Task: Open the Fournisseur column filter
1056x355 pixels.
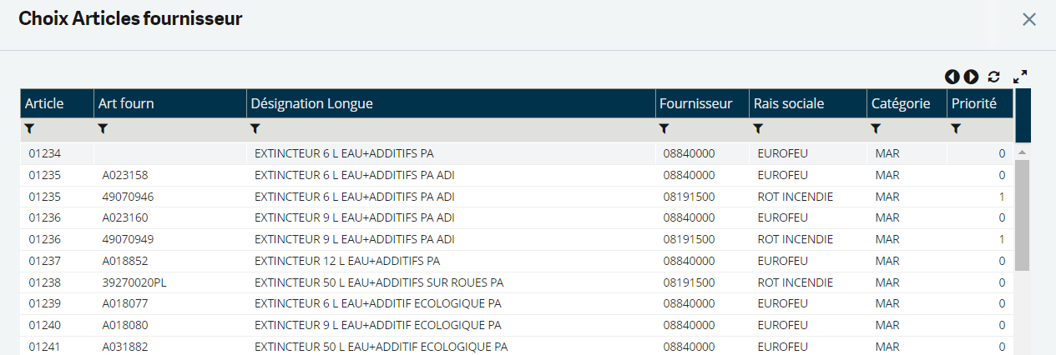Action: click(x=664, y=129)
